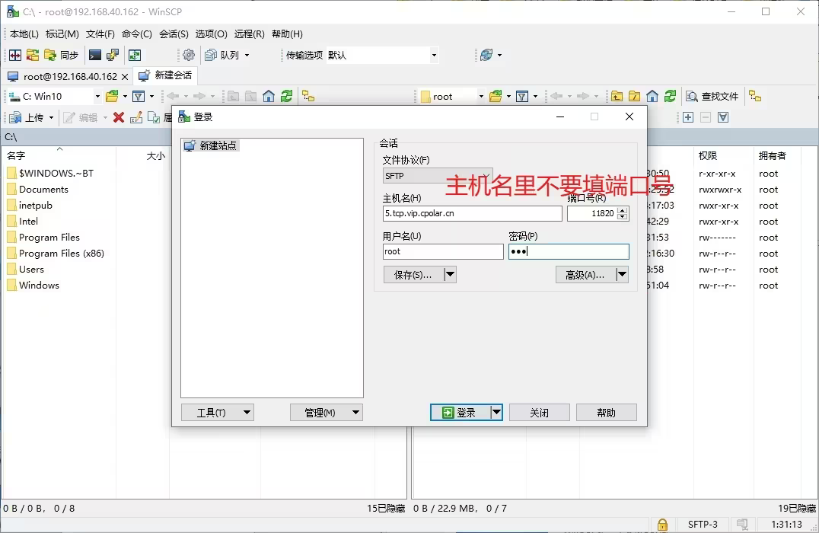
Task: Expand the 队列 queue dropdown arrow
Action: point(247,55)
